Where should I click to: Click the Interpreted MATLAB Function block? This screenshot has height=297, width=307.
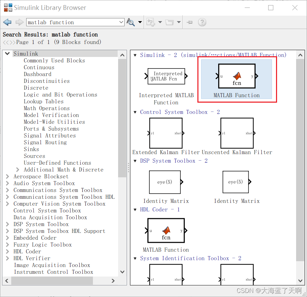[x=166, y=76]
